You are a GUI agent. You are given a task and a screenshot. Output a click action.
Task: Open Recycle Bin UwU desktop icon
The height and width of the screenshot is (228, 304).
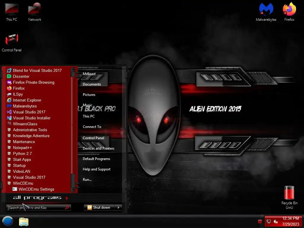click(289, 197)
